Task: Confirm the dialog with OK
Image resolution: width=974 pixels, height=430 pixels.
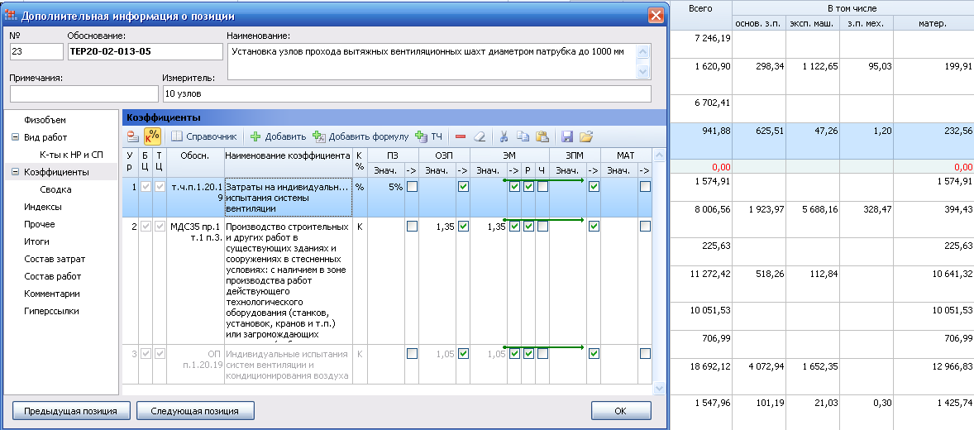Action: 621,411
